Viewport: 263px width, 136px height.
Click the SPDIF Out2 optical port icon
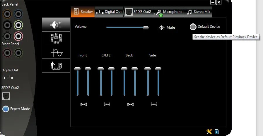tap(6, 96)
